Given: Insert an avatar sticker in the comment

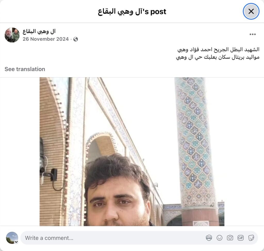Looking at the screenshot, I should pyautogui.click(x=209, y=238).
